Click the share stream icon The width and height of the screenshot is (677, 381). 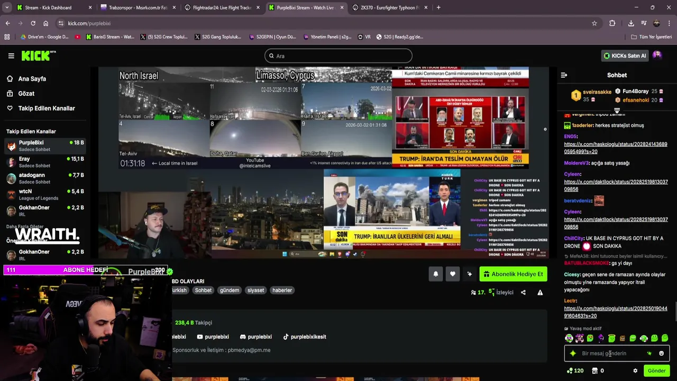point(523,292)
